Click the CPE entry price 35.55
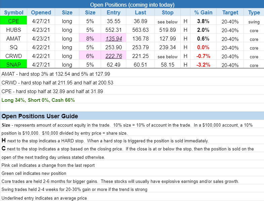This screenshot has width=264, height=201. [114, 21]
